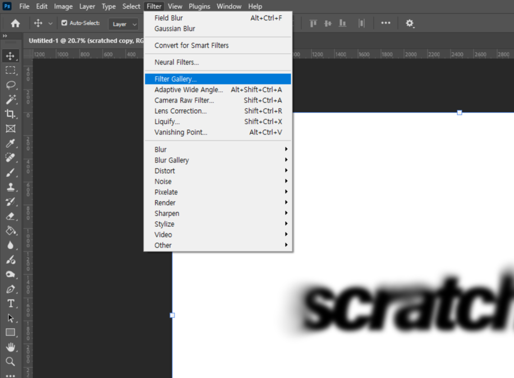Expand the Blur submenu
514x378 pixels.
pyautogui.click(x=218, y=149)
